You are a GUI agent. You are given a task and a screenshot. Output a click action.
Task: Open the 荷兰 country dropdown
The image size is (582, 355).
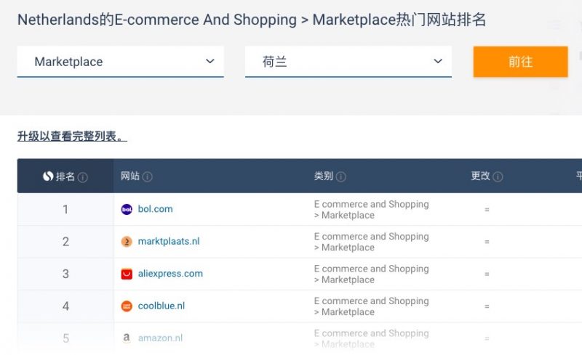click(348, 62)
